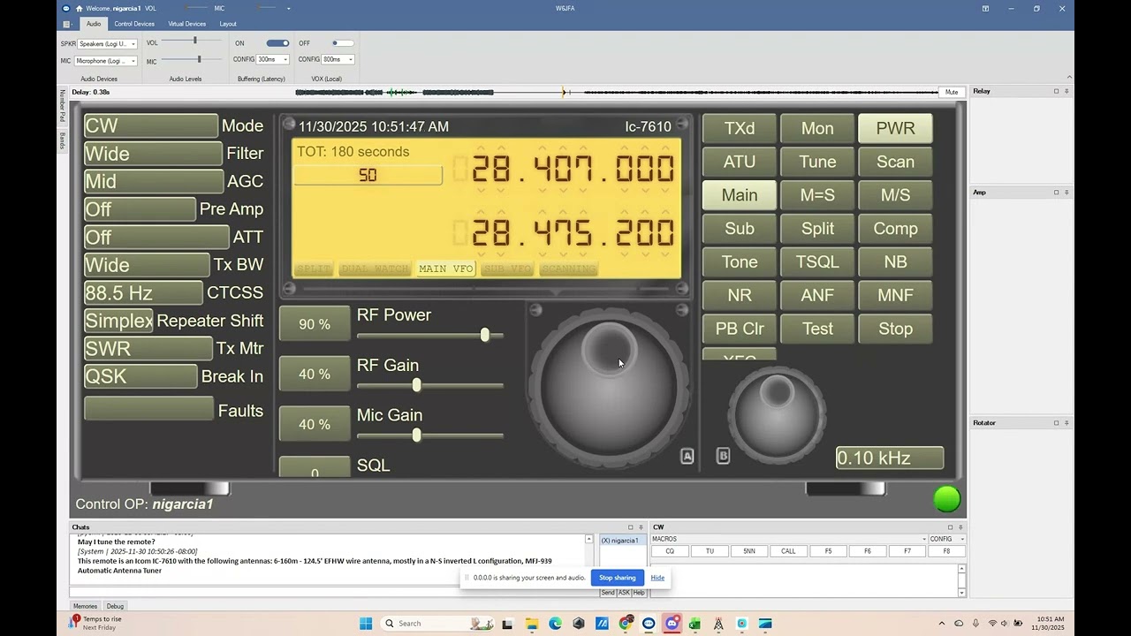Click the A VFO indicator near main knob
The width and height of the screenshot is (1131, 636).
tap(687, 456)
